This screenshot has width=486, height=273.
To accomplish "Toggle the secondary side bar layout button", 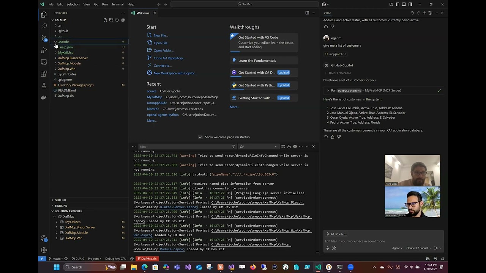I will (410, 4).
